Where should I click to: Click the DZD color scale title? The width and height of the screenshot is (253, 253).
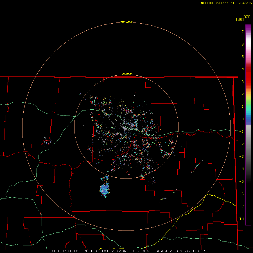tap(247, 17)
